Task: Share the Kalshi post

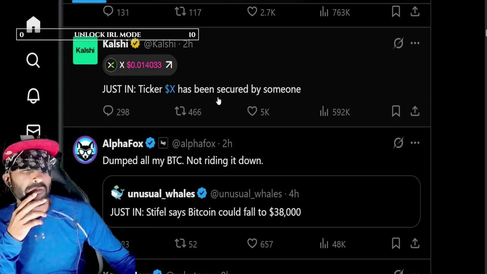Action: click(x=415, y=111)
